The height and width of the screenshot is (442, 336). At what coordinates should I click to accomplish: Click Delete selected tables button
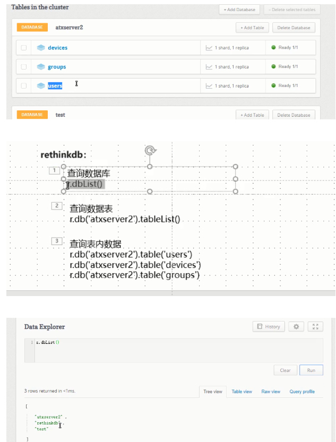292,10
